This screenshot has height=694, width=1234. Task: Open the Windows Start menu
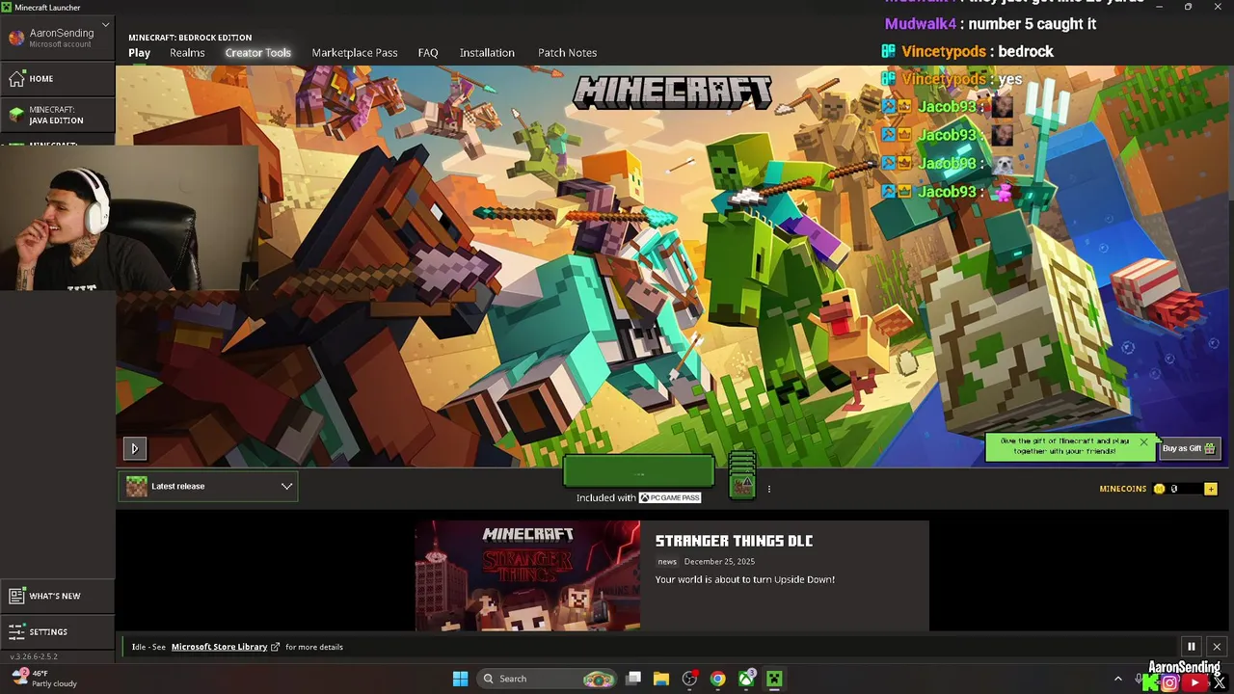pyautogui.click(x=460, y=679)
